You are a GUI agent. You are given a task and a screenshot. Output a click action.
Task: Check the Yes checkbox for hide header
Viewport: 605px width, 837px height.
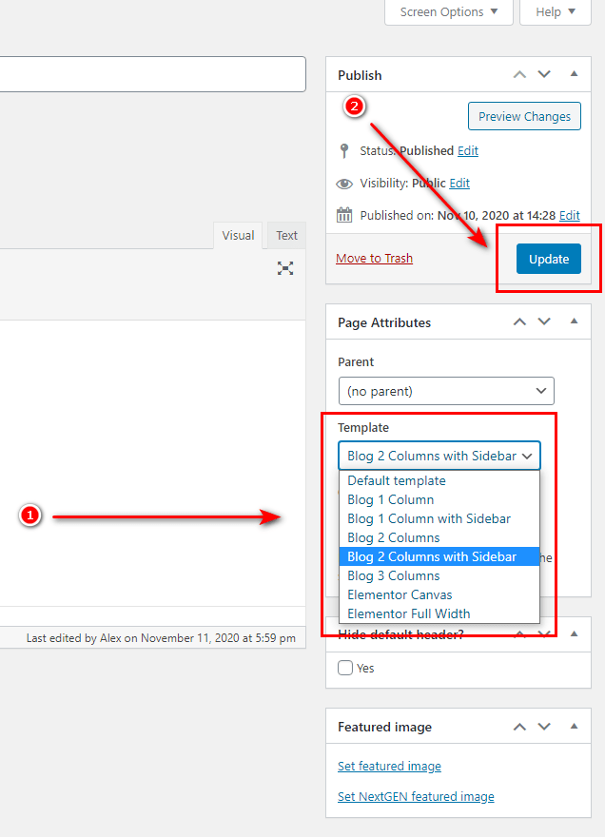click(346, 668)
